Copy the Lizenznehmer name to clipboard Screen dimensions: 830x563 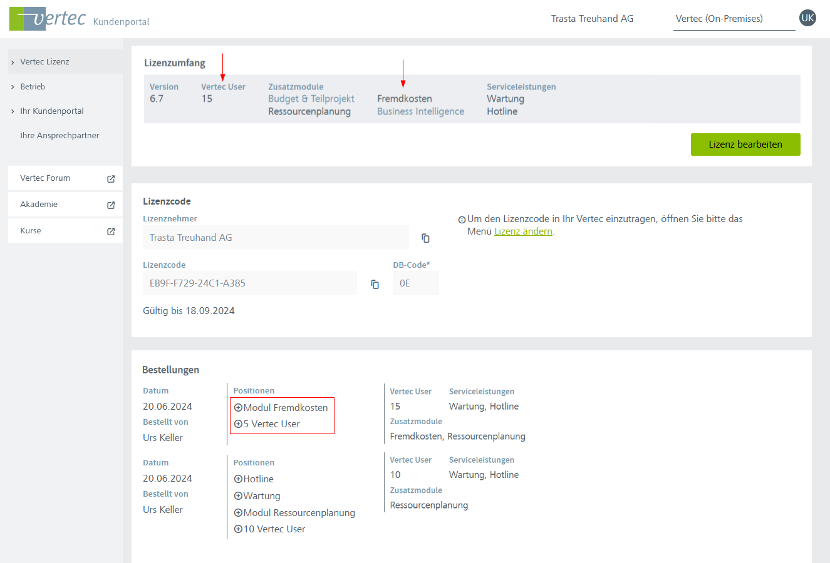[425, 238]
